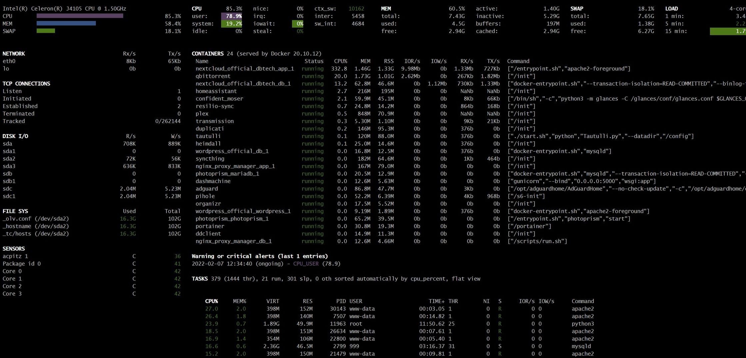The width and height of the screenshot is (746, 358).
Task: Select the wordpress_official_db_1 container name
Action: (232, 151)
